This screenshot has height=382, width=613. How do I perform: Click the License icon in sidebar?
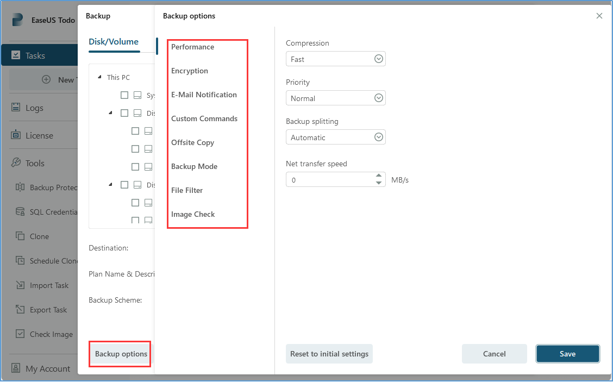[x=16, y=135]
